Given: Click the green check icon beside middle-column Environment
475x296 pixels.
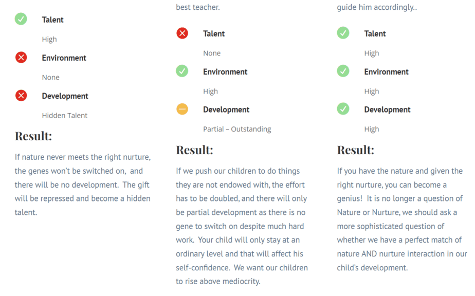Looking at the screenshot, I should click(x=182, y=71).
